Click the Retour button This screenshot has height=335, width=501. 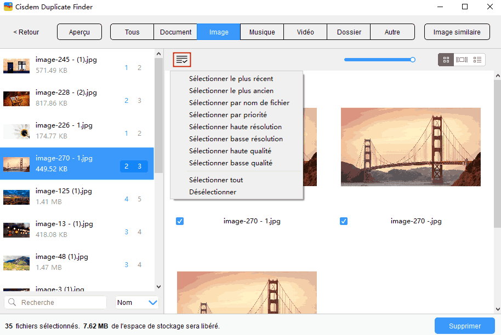click(x=25, y=32)
